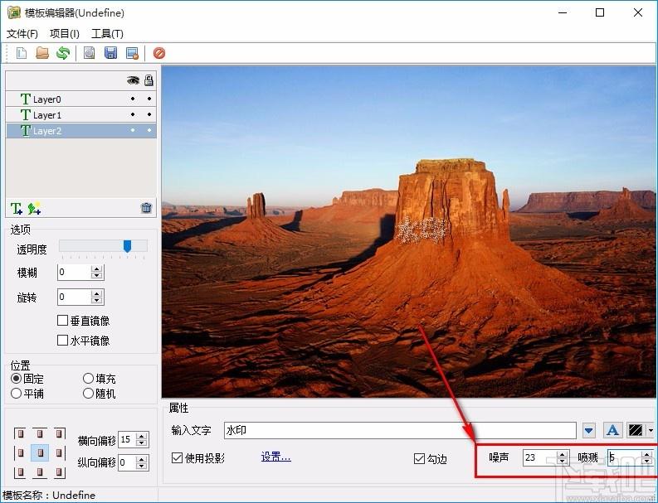Enable the 垂直镜像 checkbox
Screen dimensions: 658x503
[62, 321]
